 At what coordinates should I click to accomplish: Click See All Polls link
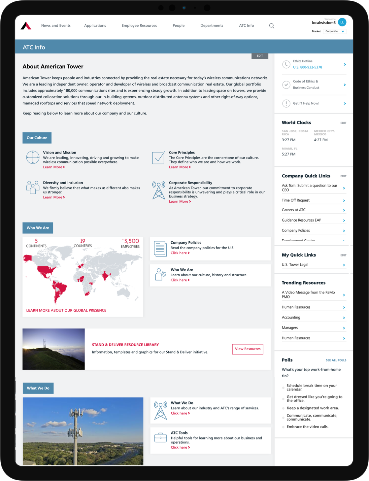pos(336,360)
